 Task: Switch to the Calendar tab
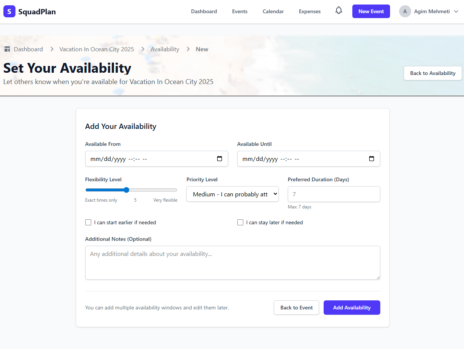(x=273, y=11)
